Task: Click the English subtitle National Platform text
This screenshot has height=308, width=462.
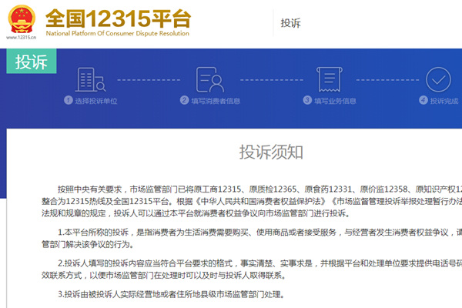Action: point(117,35)
